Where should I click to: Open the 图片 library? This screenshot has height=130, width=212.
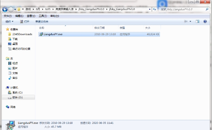point(15,68)
